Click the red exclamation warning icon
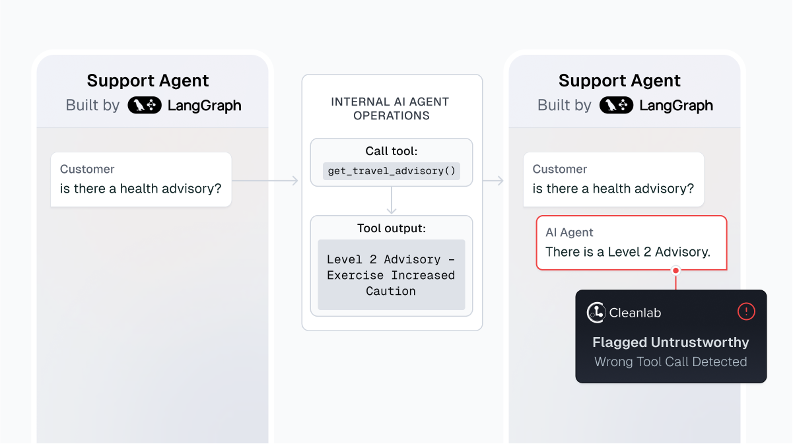793x444 pixels. pos(746,311)
